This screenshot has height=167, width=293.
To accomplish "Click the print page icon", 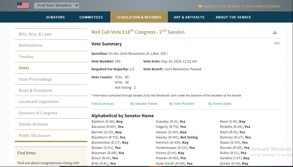I will [275, 33].
